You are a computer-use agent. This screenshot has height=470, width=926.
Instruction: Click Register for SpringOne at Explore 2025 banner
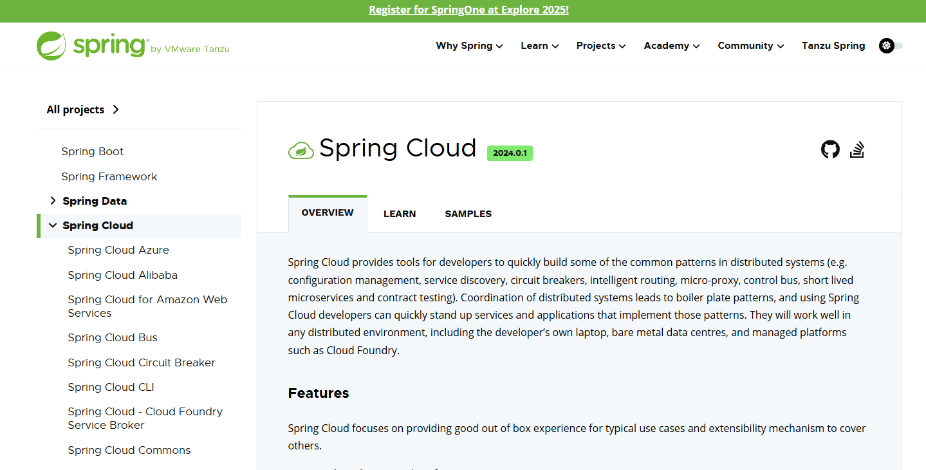468,10
